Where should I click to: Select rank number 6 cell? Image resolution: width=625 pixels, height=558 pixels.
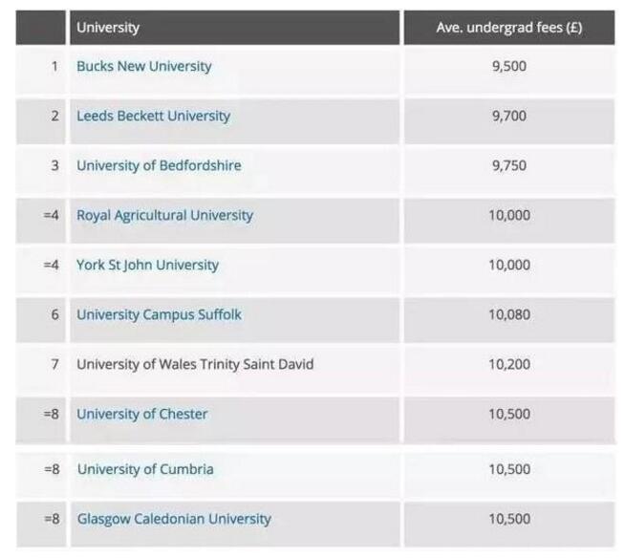point(54,315)
